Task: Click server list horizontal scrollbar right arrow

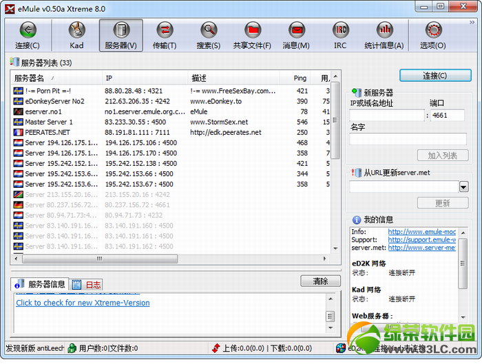Action: (x=324, y=259)
